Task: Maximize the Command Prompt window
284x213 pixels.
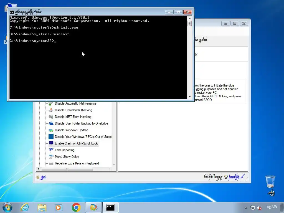Action: [x=178, y=12]
